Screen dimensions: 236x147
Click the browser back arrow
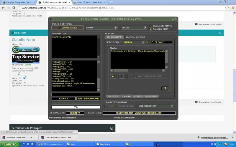click(3, 8)
